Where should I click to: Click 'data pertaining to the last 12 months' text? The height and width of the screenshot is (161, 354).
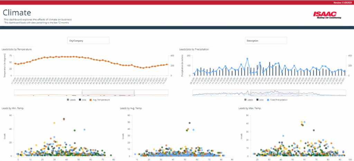coord(48,23)
